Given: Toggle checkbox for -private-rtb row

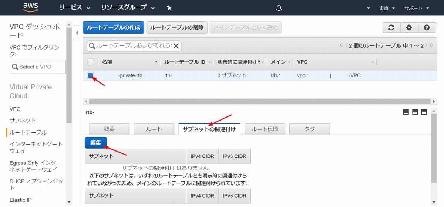Looking at the screenshot, I should click(x=91, y=75).
